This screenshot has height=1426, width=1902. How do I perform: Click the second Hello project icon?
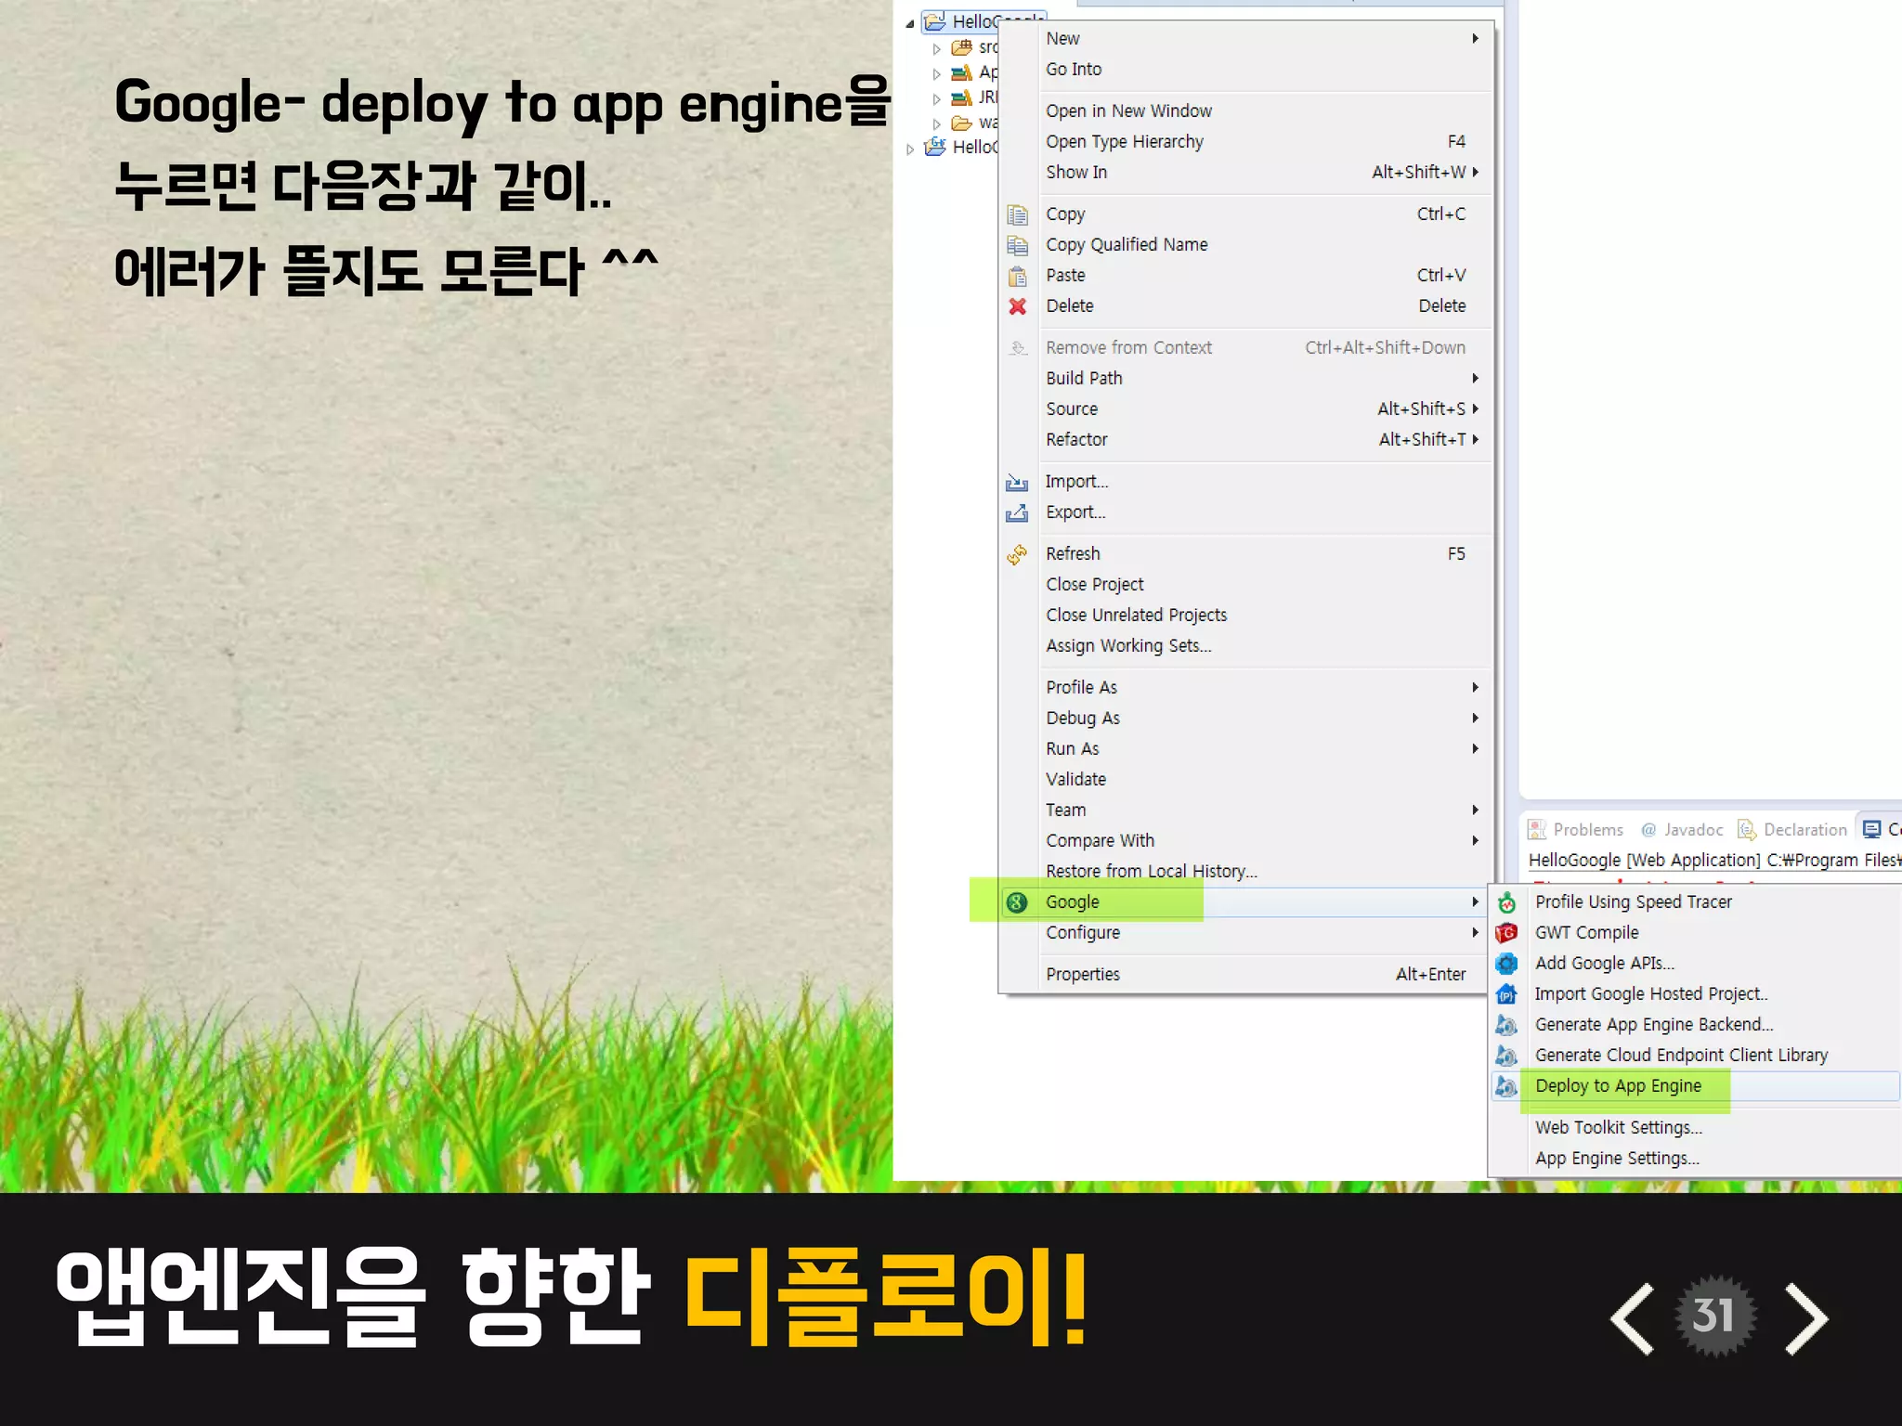[935, 147]
